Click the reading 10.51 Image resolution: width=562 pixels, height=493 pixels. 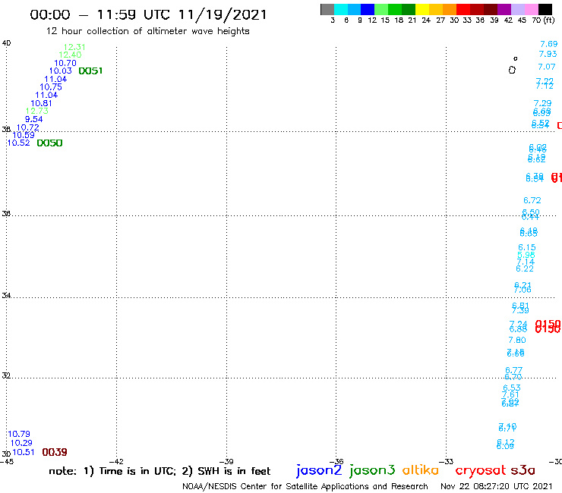24,452
